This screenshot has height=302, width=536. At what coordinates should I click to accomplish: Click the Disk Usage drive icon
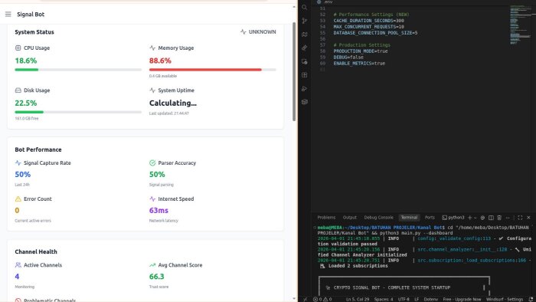[x=18, y=90]
